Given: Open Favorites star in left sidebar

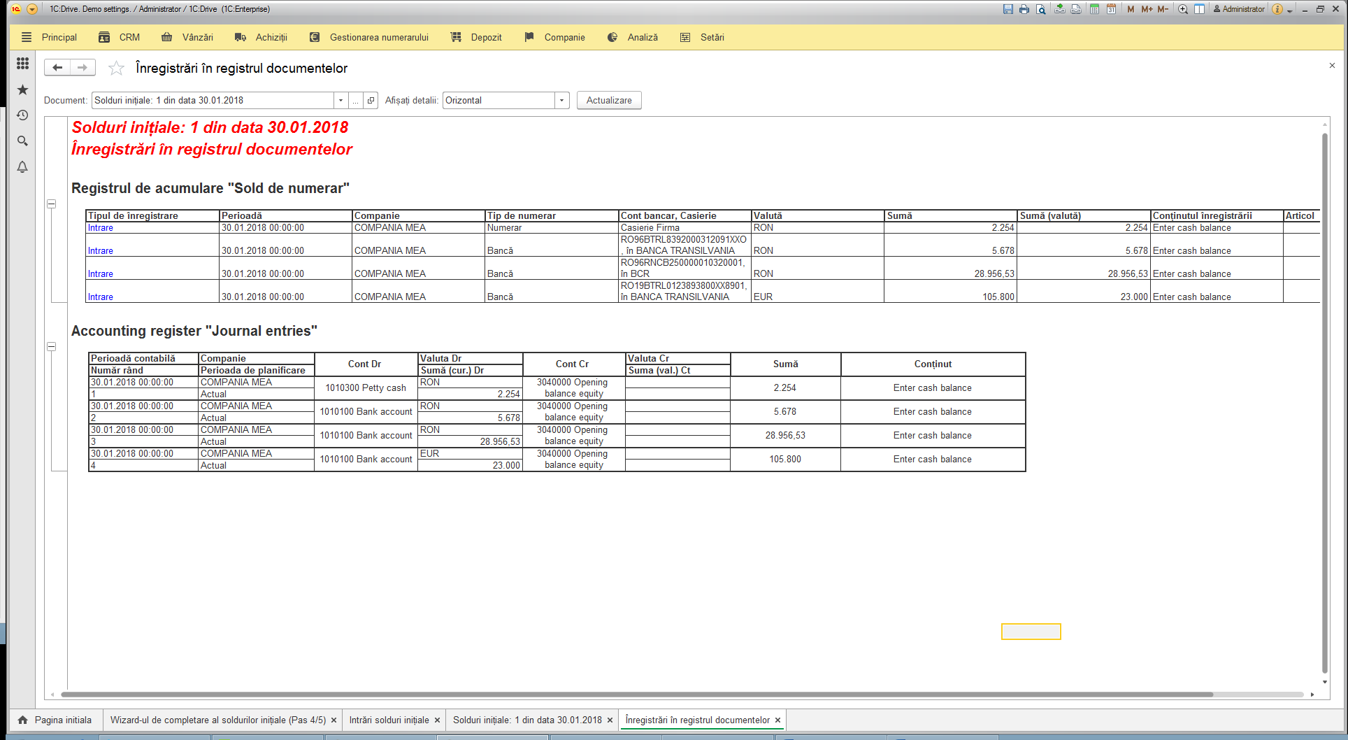Looking at the screenshot, I should [x=22, y=90].
